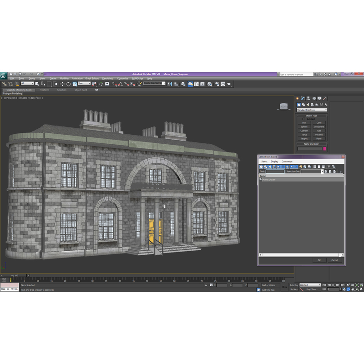This screenshot has height=364, width=364.
Task: Click the Hierarchy panel icon
Action: point(308,98)
